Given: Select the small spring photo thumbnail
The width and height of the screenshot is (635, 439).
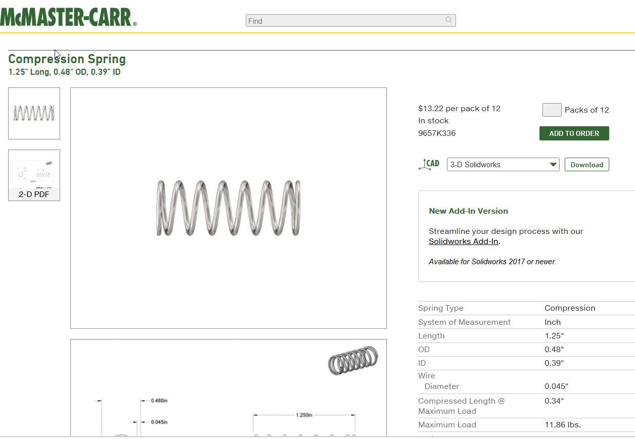Looking at the screenshot, I should 34,113.
